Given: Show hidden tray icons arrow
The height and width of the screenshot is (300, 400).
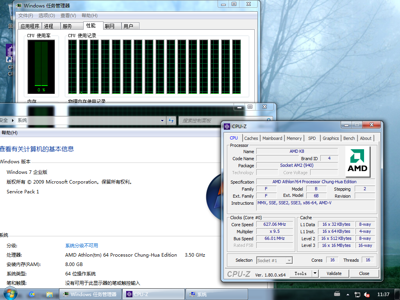Looking at the screenshot, I should click(x=348, y=295).
